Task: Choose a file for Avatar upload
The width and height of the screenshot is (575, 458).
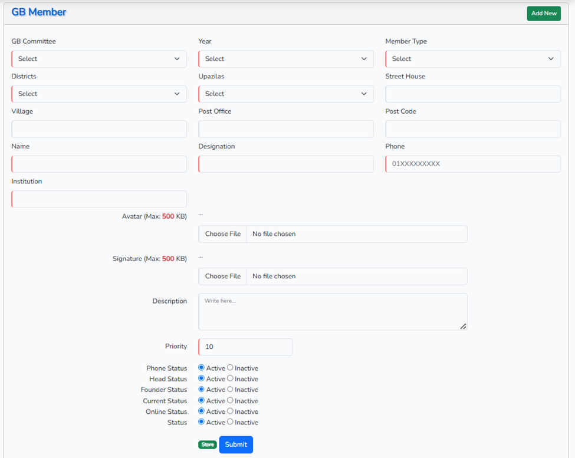Action: [223, 234]
